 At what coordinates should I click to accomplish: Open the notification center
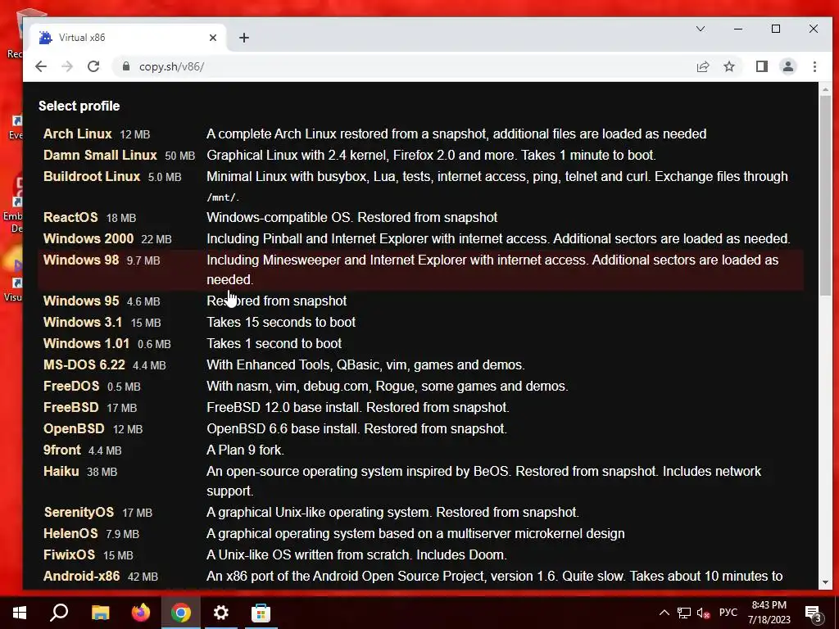click(814, 613)
